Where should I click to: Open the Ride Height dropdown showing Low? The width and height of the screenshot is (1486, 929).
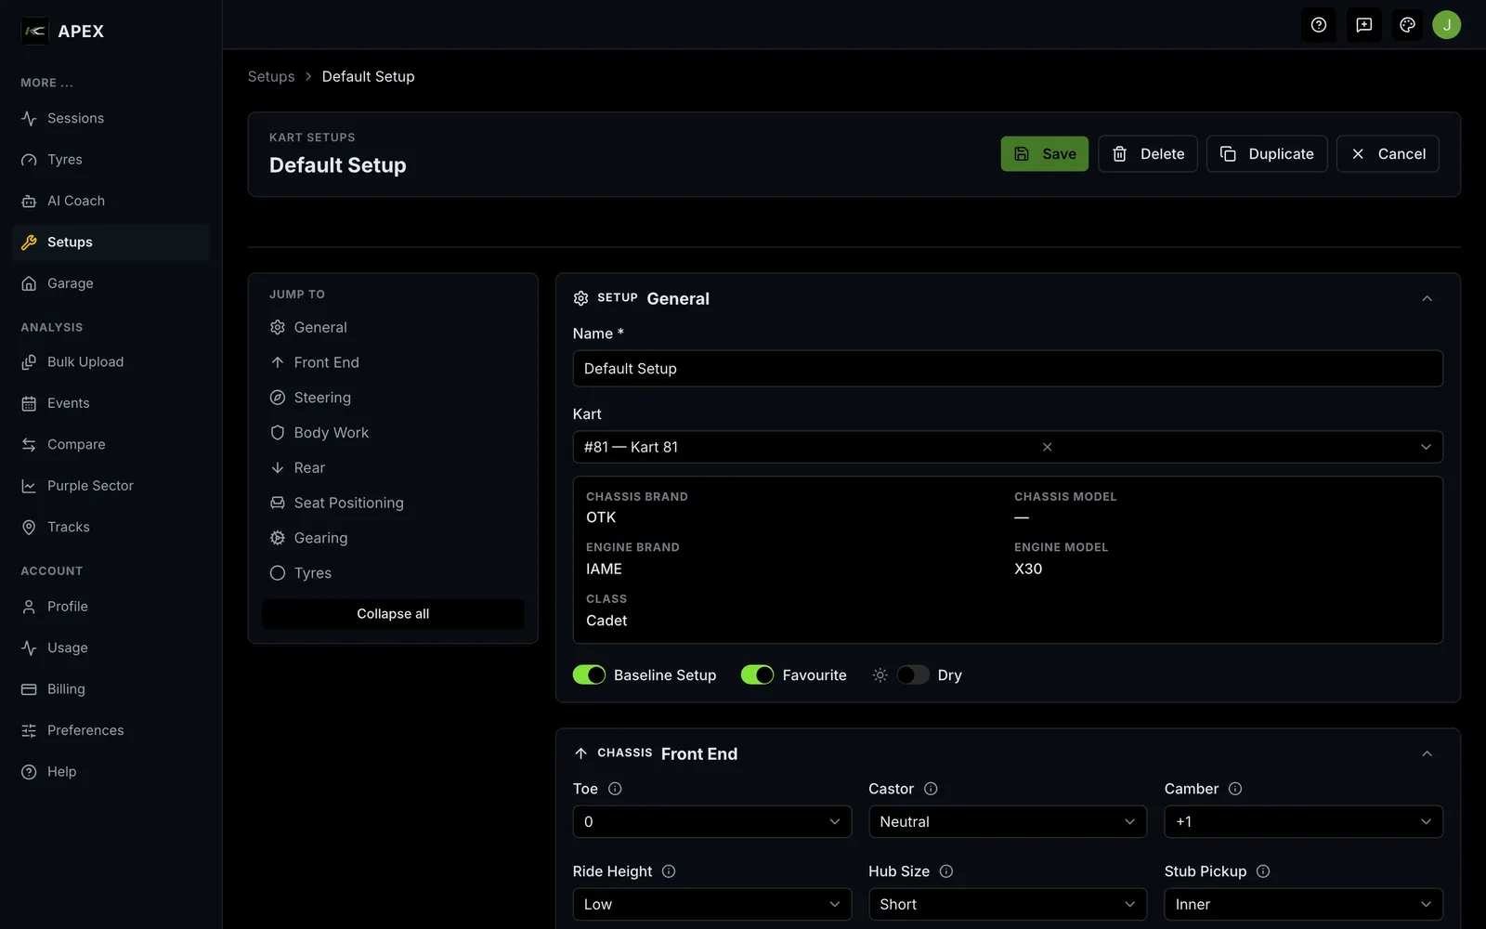click(712, 904)
